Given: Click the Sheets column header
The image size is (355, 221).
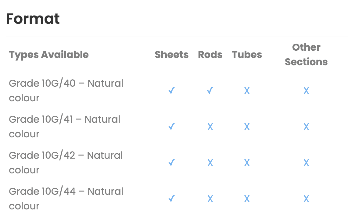Looking at the screenshot, I should [x=172, y=55].
